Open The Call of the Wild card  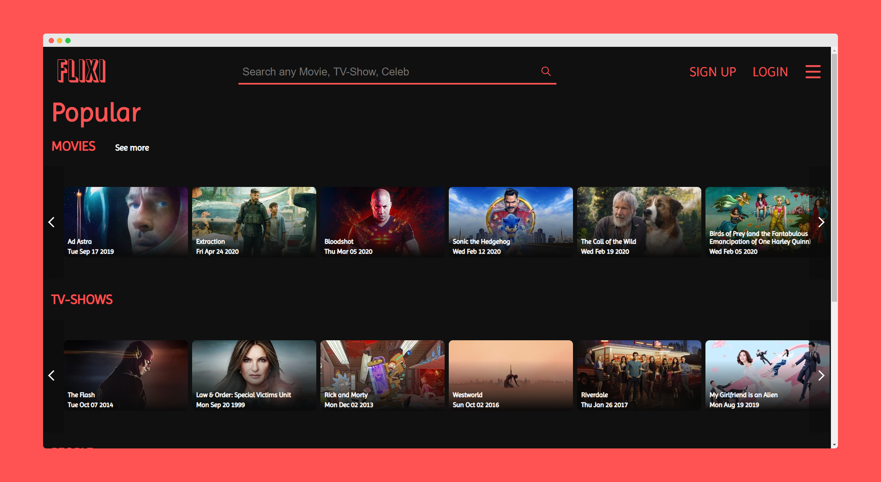coord(639,222)
